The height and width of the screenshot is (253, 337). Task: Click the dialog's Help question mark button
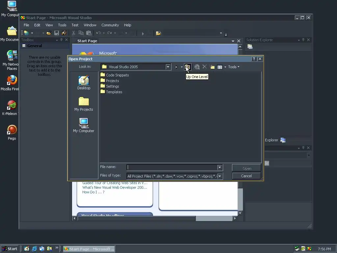click(254, 59)
